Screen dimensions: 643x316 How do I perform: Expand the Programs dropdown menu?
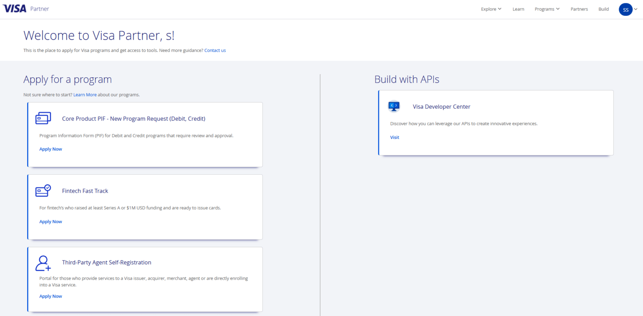point(547,9)
